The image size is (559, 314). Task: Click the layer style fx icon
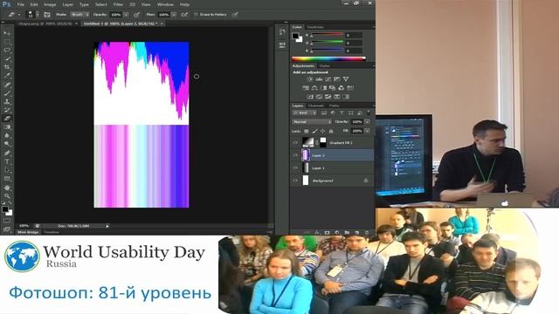pyautogui.click(x=317, y=233)
